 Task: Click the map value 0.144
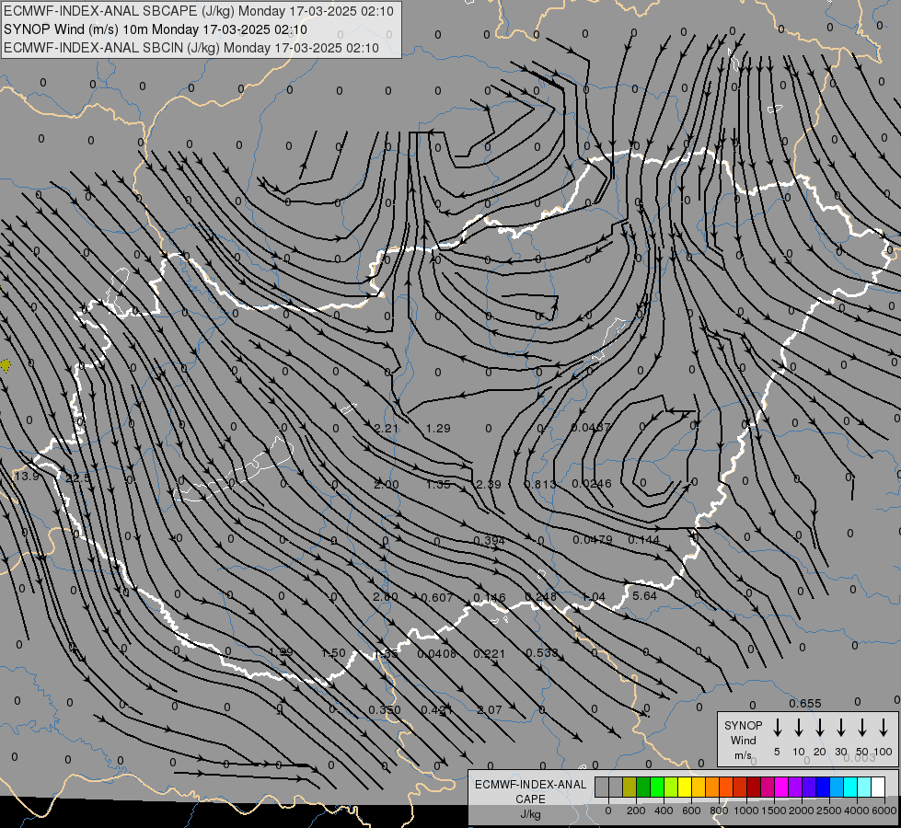point(643,540)
